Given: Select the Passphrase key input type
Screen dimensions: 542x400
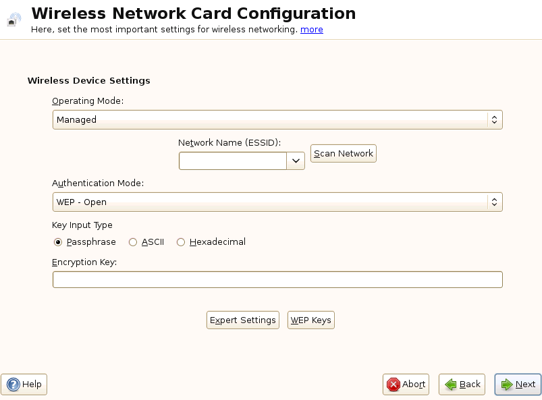Looking at the screenshot, I should click(58, 242).
